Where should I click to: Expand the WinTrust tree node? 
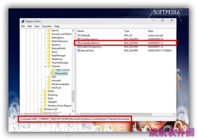(x=45, y=88)
